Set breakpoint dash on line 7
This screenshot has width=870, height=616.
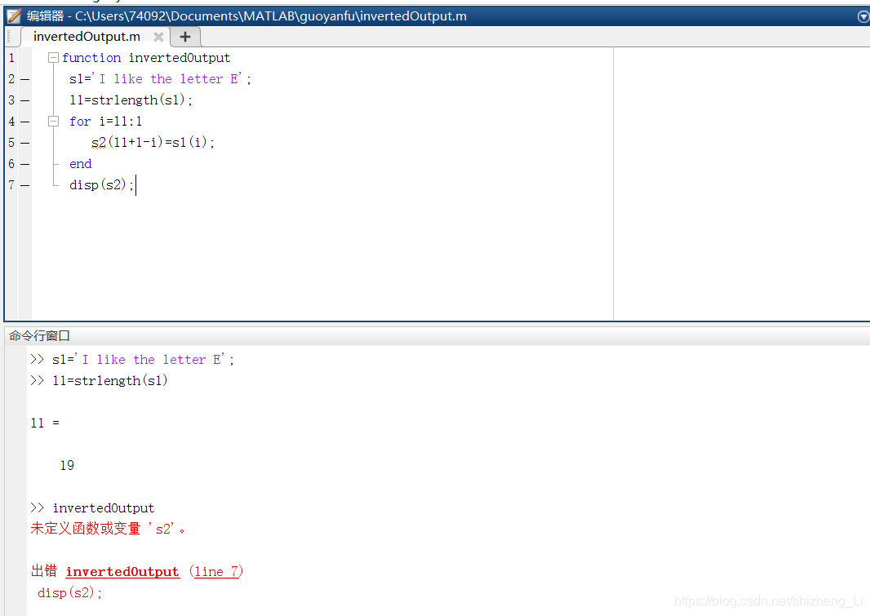(25, 185)
